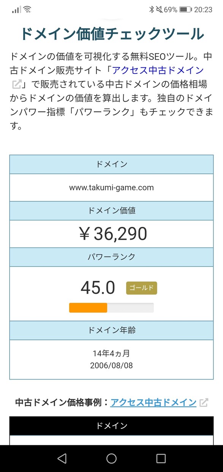Tap the パワーランク section header
The width and height of the screenshot is (223, 472).
pos(111,257)
